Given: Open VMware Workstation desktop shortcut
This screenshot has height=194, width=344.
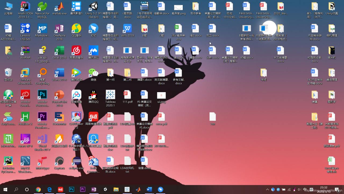Looking at the screenshot, I should 25,76.
